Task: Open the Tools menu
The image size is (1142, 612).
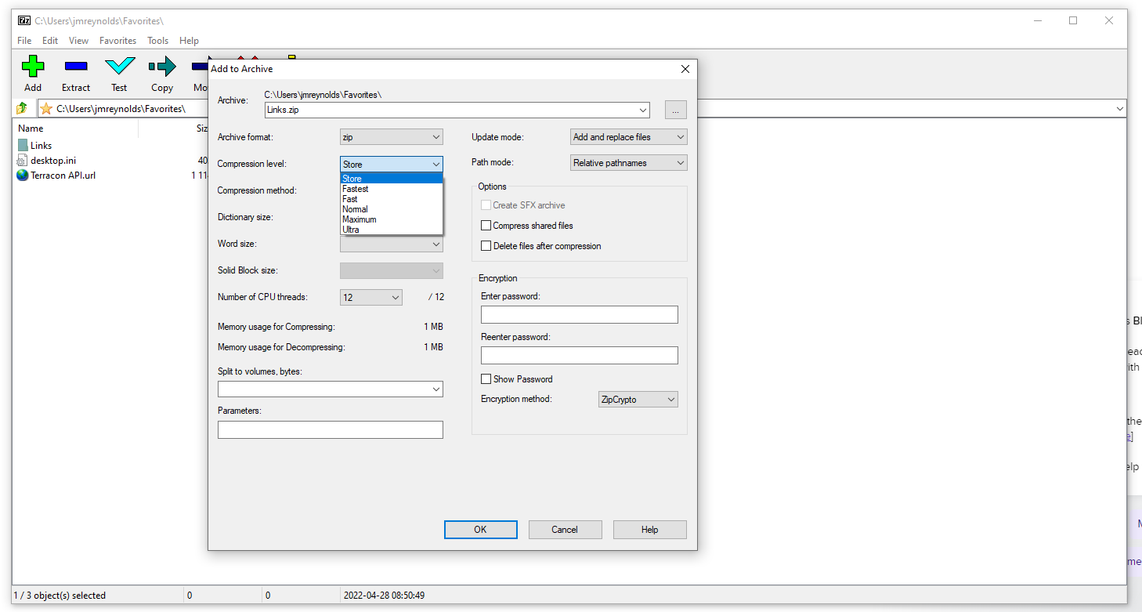Action: (x=157, y=40)
